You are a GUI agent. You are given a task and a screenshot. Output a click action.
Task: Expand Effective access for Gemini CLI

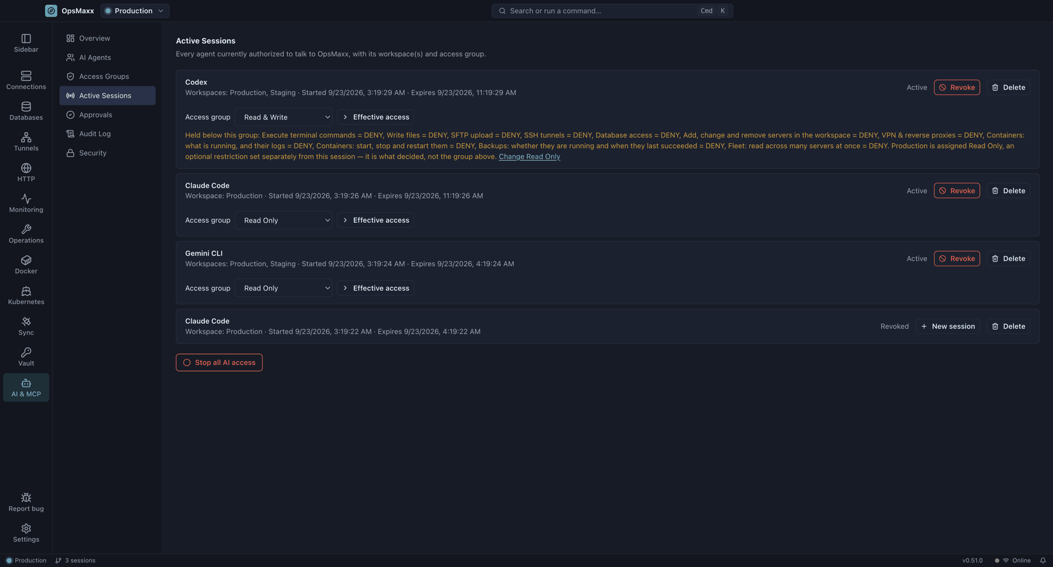376,288
